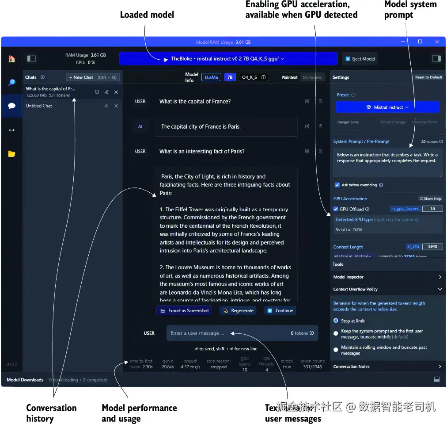The image size is (447, 424).
Task: Switch message rendering to Markdown
Action: click(x=312, y=77)
